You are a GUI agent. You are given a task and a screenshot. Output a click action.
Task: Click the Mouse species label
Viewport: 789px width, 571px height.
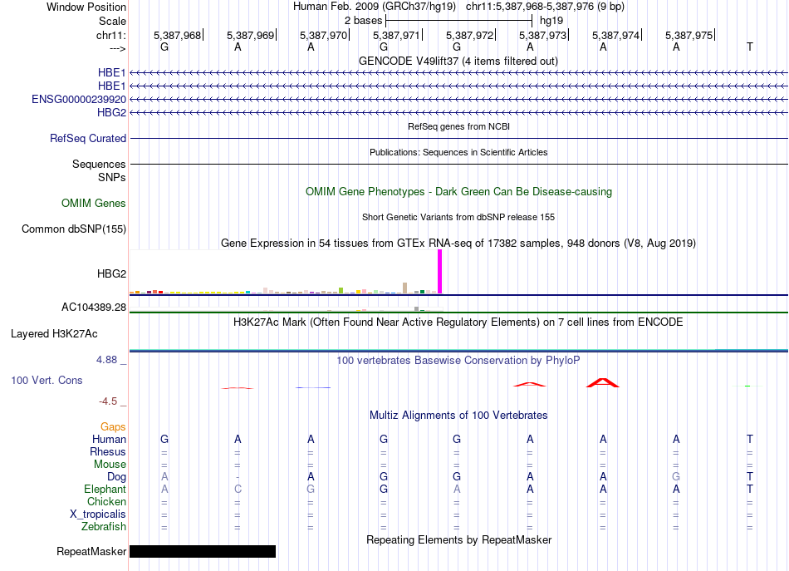[110, 465]
